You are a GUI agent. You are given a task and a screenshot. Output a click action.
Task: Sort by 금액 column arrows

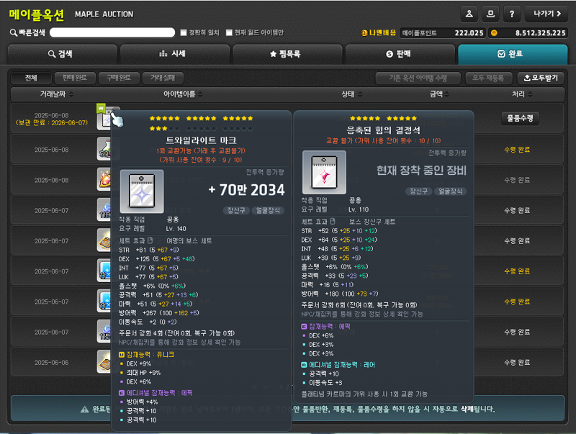[x=446, y=94]
